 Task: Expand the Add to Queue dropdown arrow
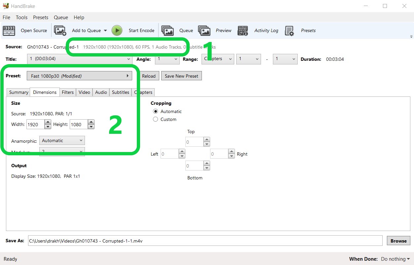(x=105, y=30)
